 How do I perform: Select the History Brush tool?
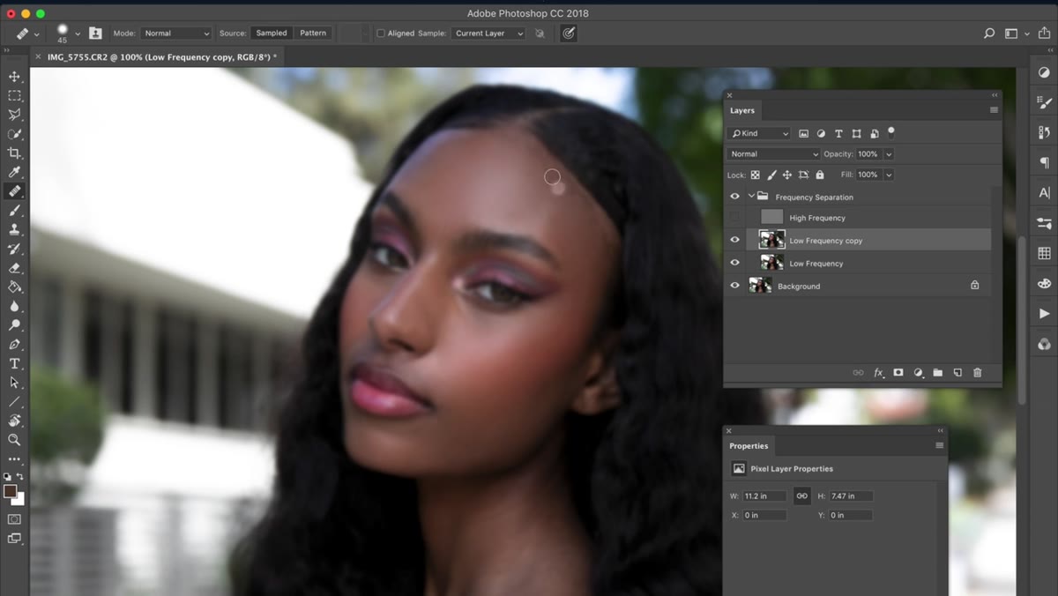click(14, 249)
